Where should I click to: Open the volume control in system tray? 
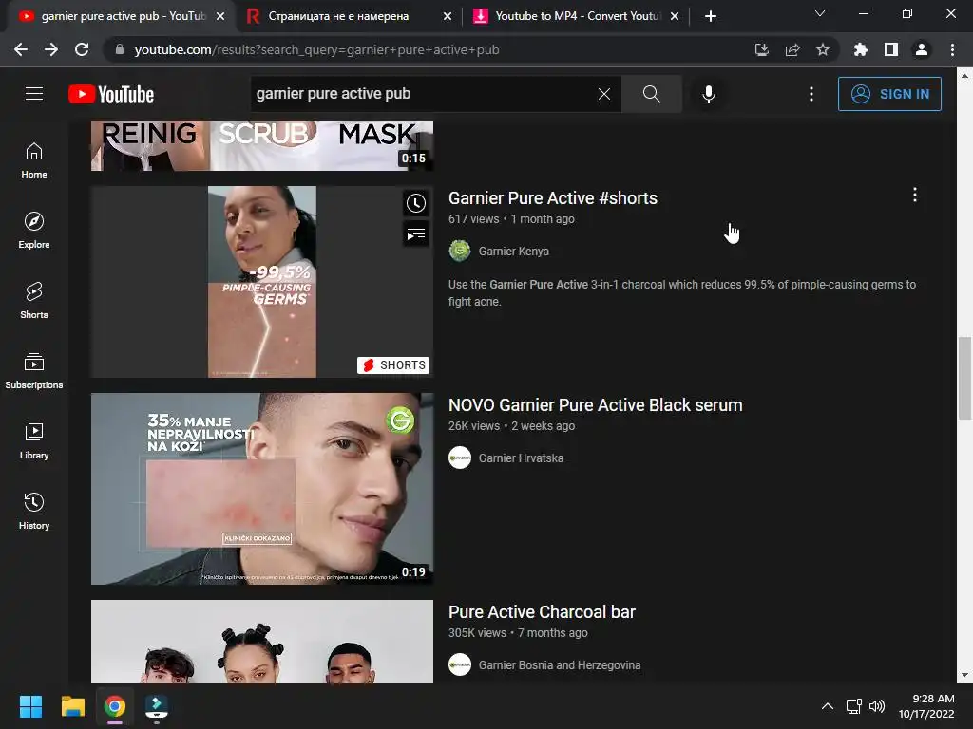877,706
